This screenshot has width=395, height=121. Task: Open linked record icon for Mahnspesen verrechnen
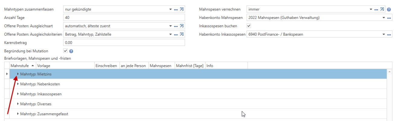tap(382, 9)
